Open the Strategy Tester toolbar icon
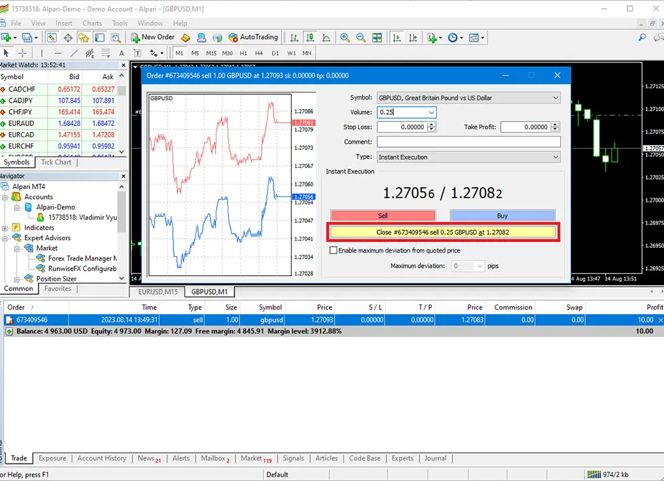The image size is (664, 481). 116,38
